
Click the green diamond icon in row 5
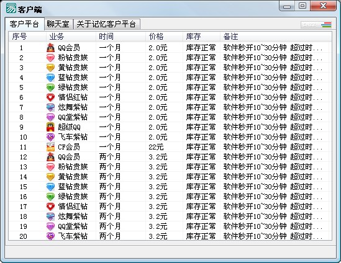50,87
